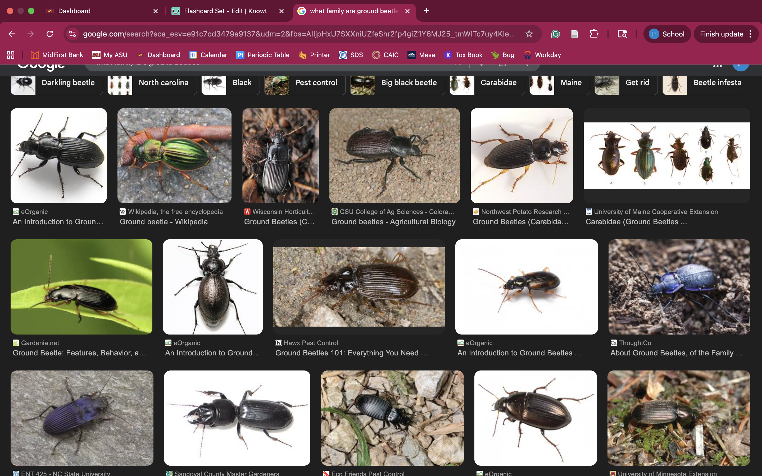The image size is (762, 476).
Task: Switch to the Flashcard Set Knowt tab
Action: pyautogui.click(x=225, y=11)
